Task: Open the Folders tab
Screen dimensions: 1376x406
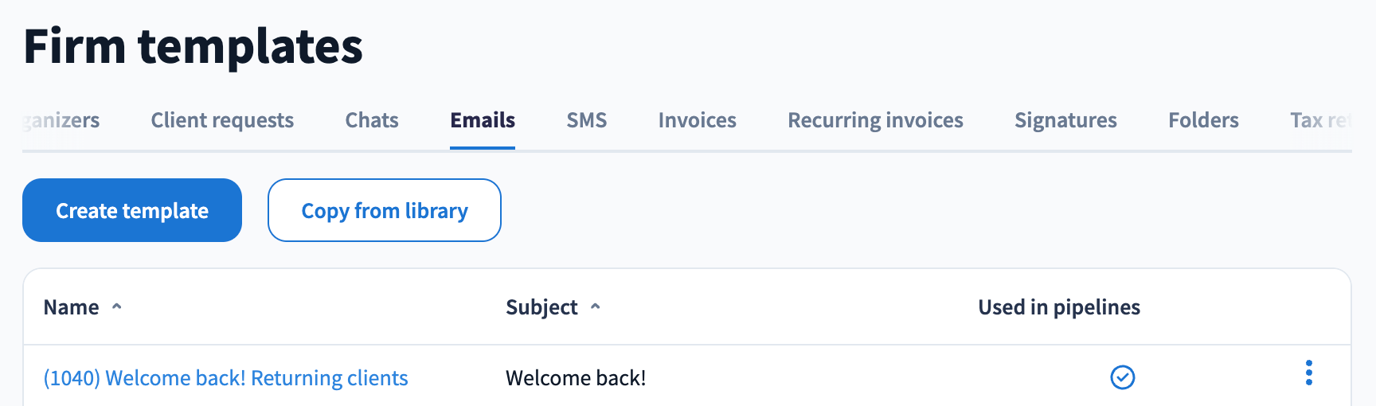Action: point(1204,120)
